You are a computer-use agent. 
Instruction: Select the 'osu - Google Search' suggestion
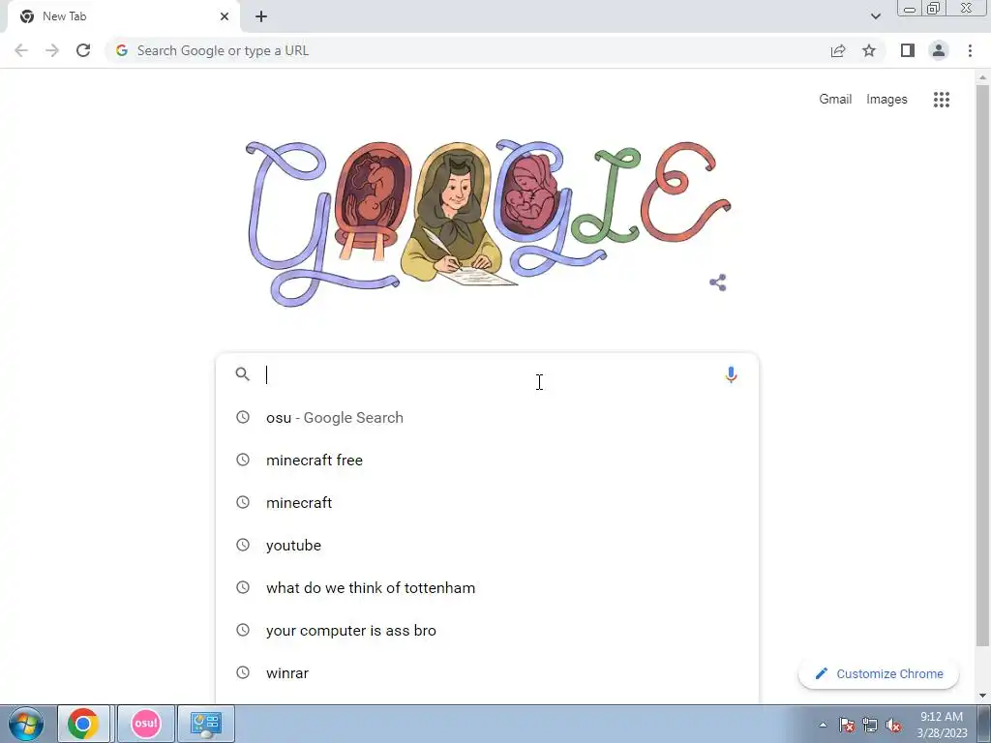(x=487, y=418)
